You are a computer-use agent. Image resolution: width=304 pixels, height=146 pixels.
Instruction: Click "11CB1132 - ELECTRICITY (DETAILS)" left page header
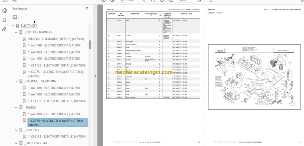click(x=183, y=9)
